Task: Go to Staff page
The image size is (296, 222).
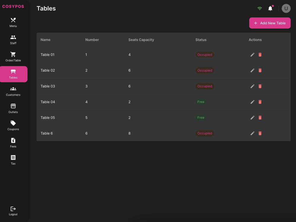Action: coord(13,40)
